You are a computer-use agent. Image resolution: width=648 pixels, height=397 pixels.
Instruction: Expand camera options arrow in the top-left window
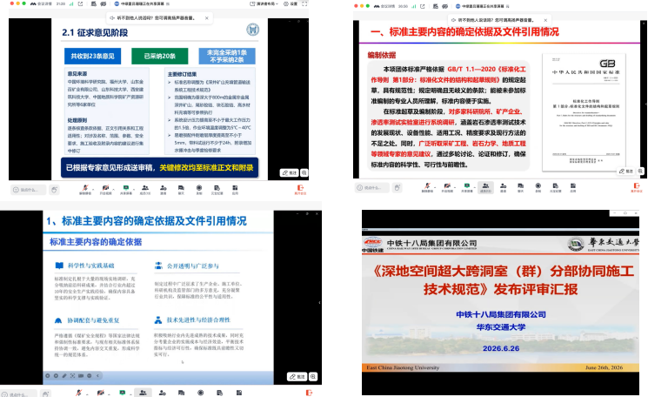pos(112,188)
